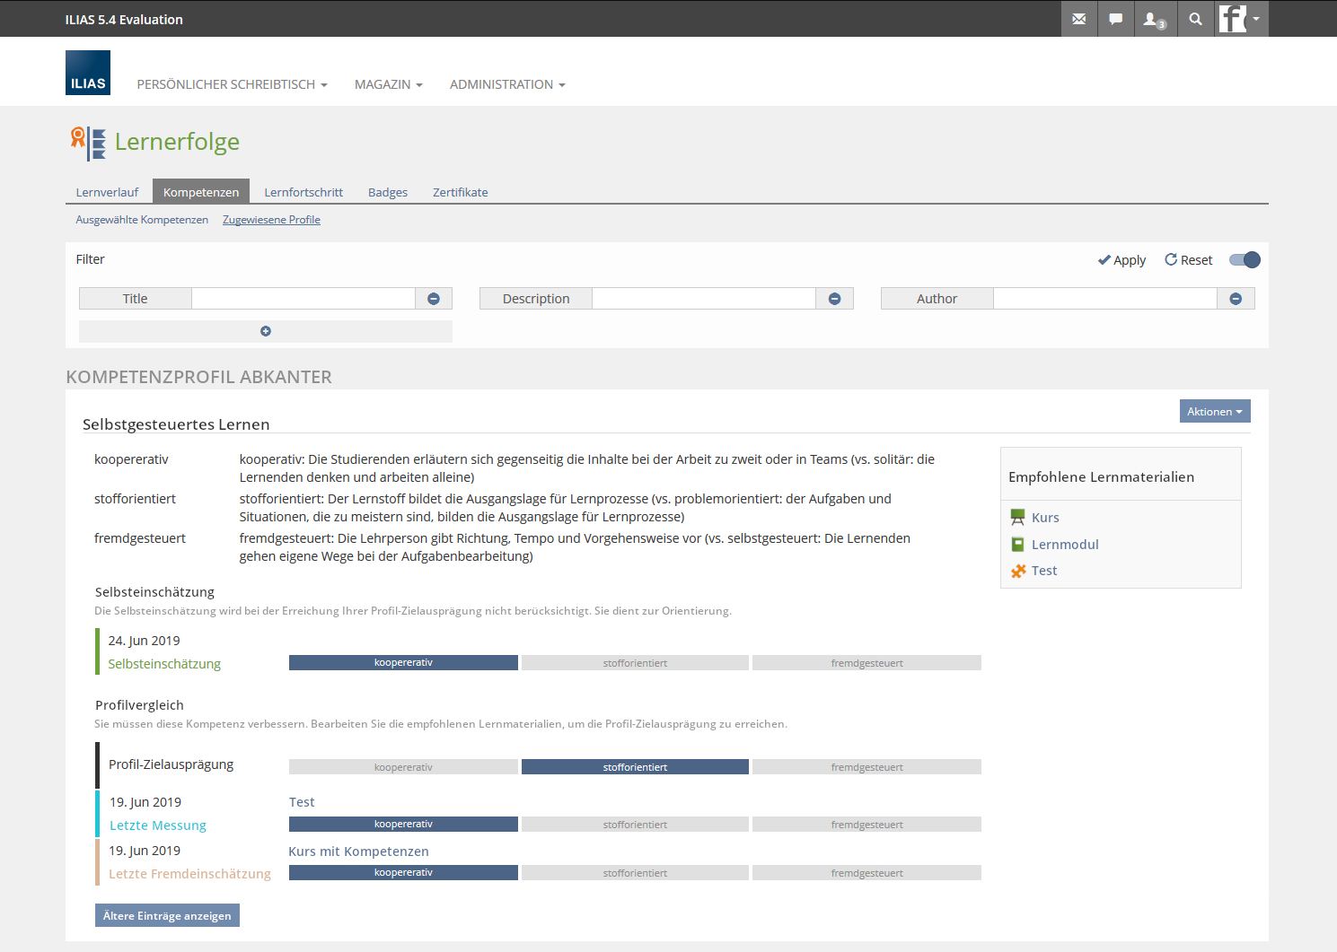Open the chat speech bubble icon
Image resolution: width=1337 pixels, height=952 pixels.
pyautogui.click(x=1115, y=19)
